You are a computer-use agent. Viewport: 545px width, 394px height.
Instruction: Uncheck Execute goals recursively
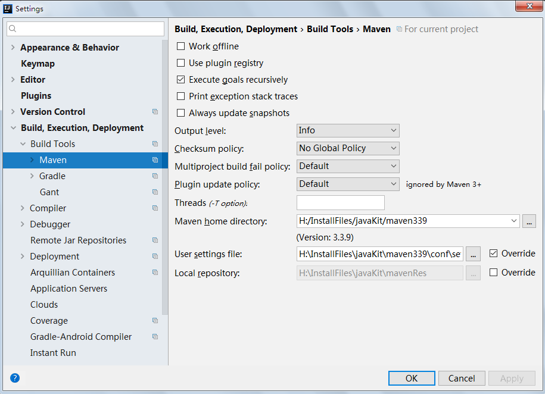tap(181, 80)
